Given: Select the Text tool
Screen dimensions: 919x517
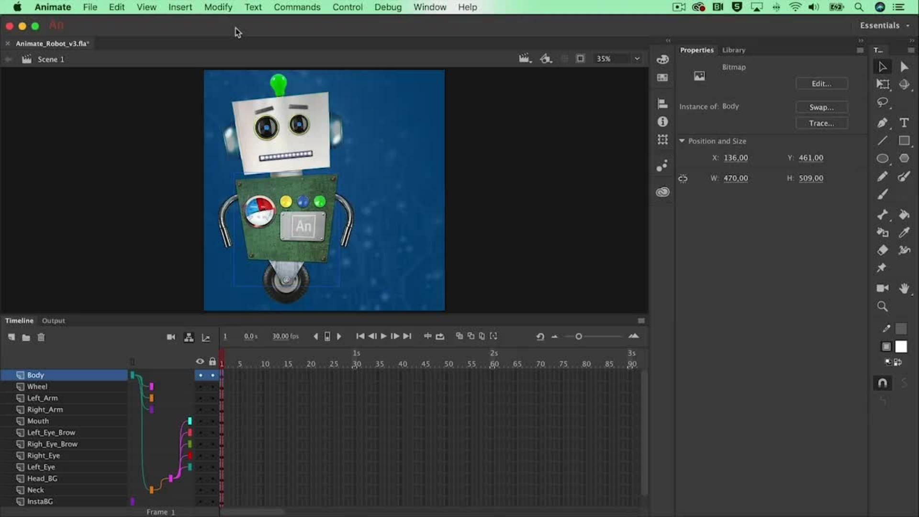Looking at the screenshot, I should [905, 123].
